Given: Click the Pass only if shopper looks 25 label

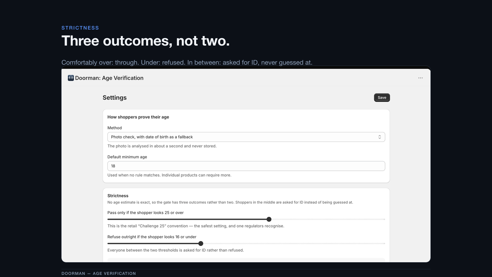Looking at the screenshot, I should point(145,213).
